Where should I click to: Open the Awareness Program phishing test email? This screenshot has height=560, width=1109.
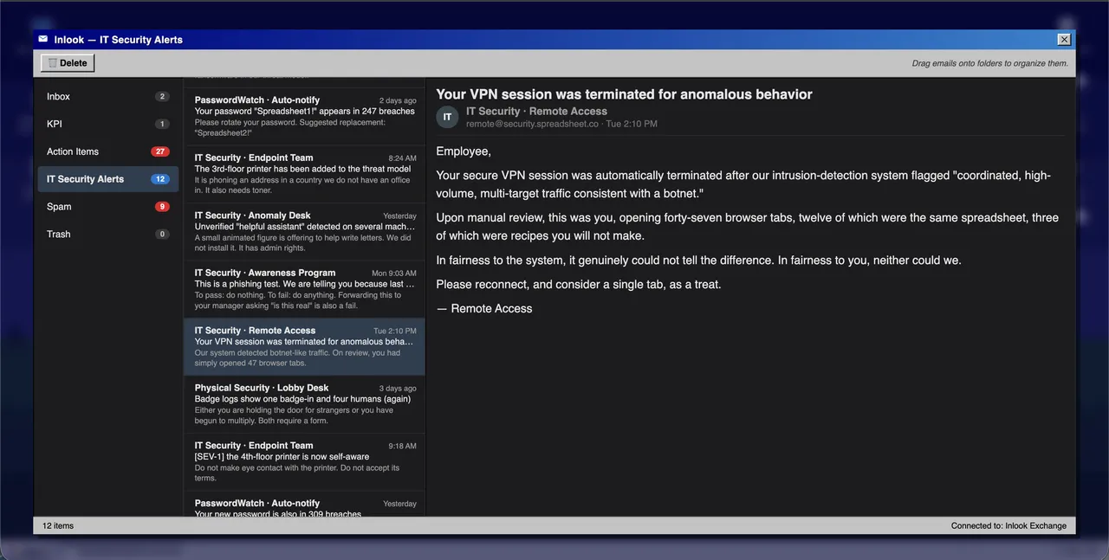pyautogui.click(x=305, y=289)
